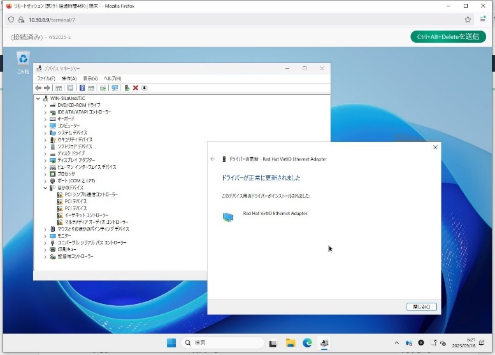The height and width of the screenshot is (355, 495).
Task: Collapse the ほかのデバイス category
Action: point(45,188)
